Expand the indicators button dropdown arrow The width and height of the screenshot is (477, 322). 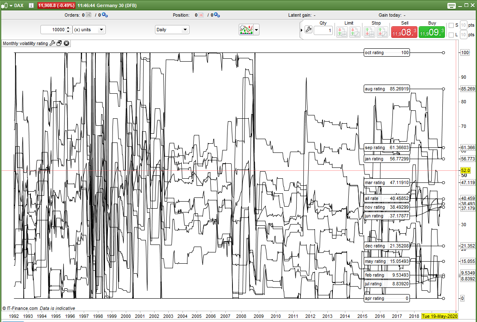[257, 30]
